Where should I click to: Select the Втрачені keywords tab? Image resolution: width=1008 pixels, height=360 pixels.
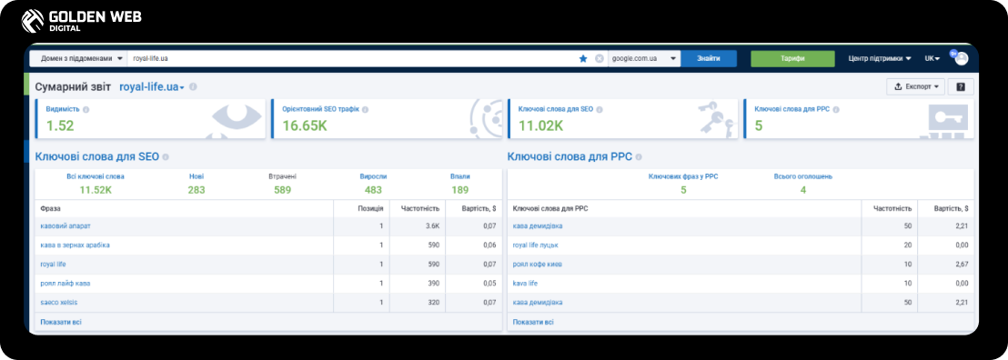click(x=282, y=184)
